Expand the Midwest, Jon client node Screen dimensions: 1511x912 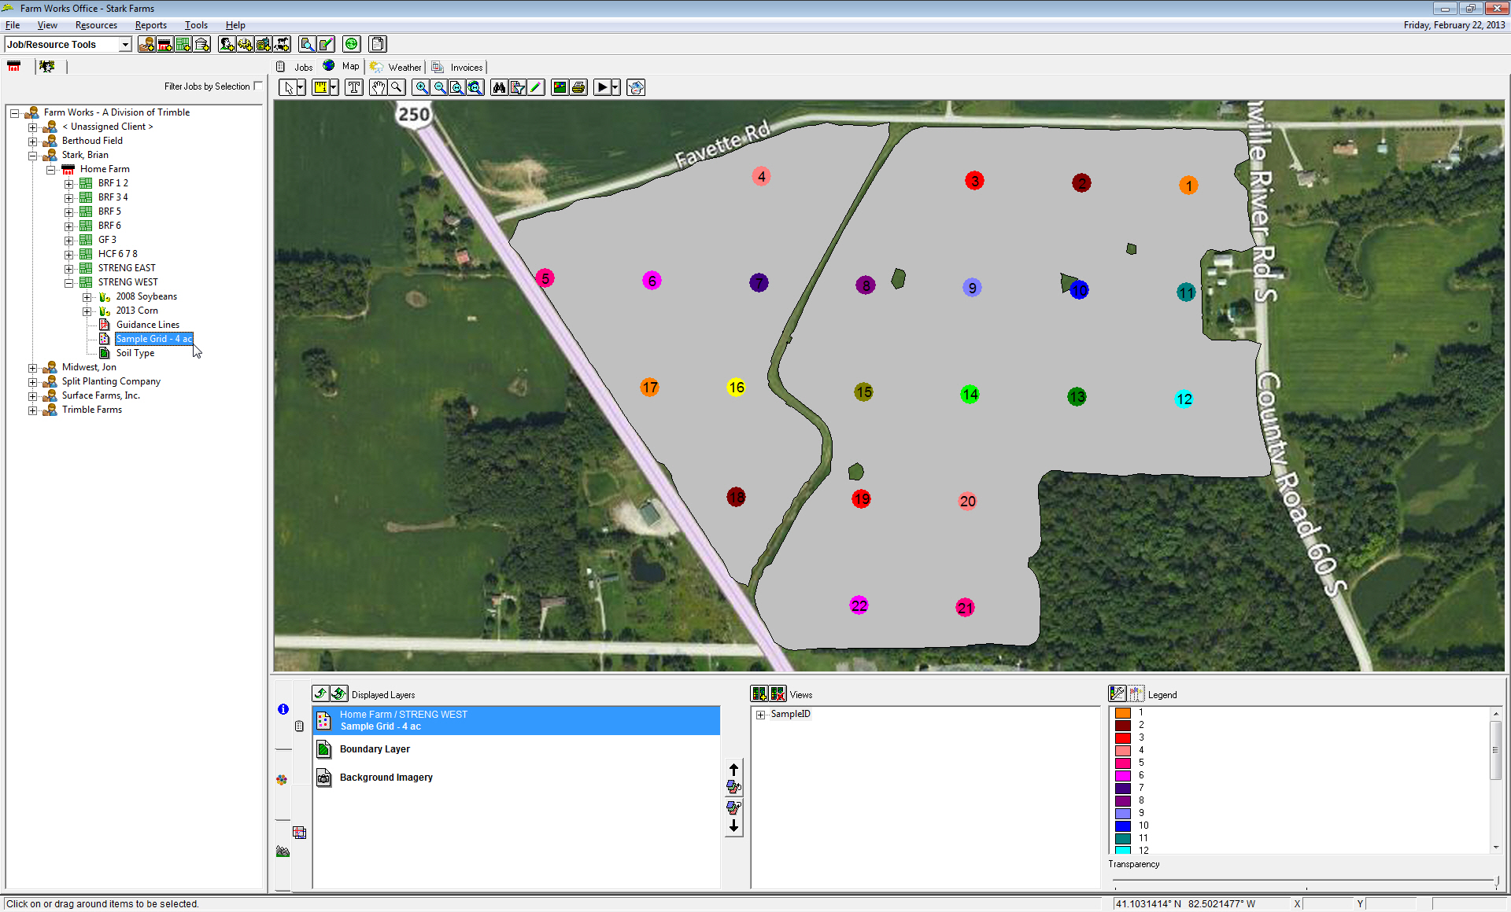click(x=32, y=368)
